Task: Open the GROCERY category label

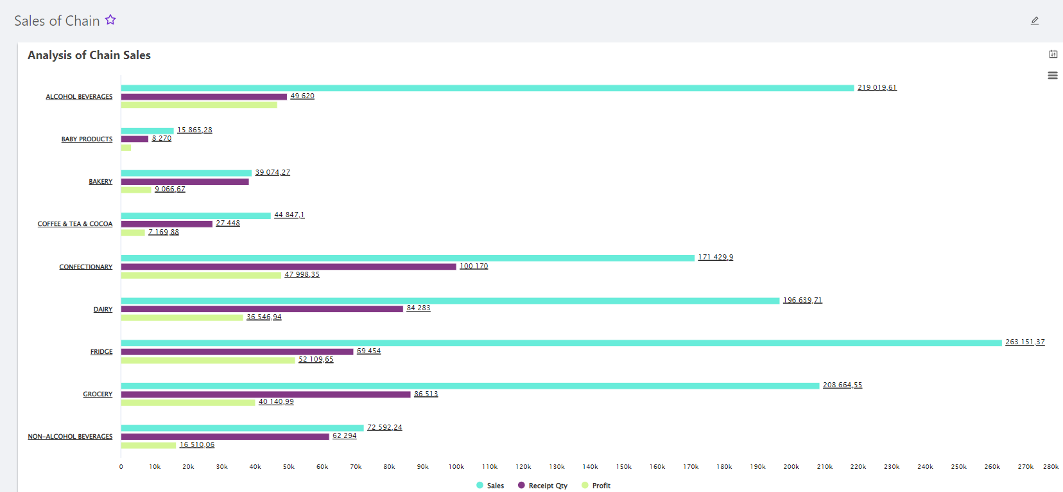Action: (98, 394)
